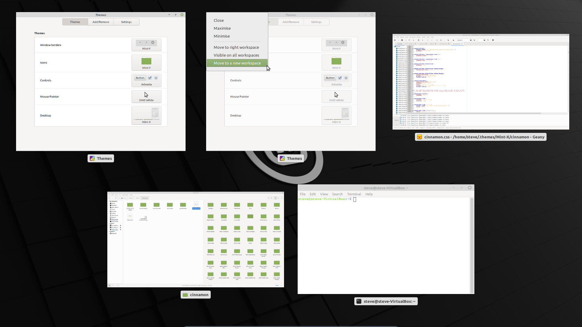Viewport: 582px width, 327px height.
Task: Click the Save icon in Geany toolbar
Action: click(x=409, y=40)
